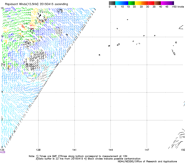Click the elongated island near 149.2E 6.8N
Image resolution: width=185 pixels, height=163 pixels.
pyautogui.click(x=173, y=52)
